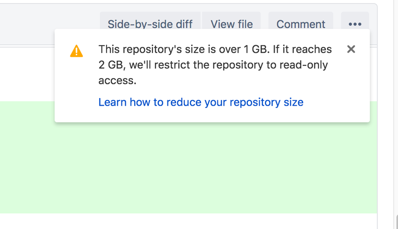Open the View file button
Viewport: 398px width, 229px height.
[231, 24]
